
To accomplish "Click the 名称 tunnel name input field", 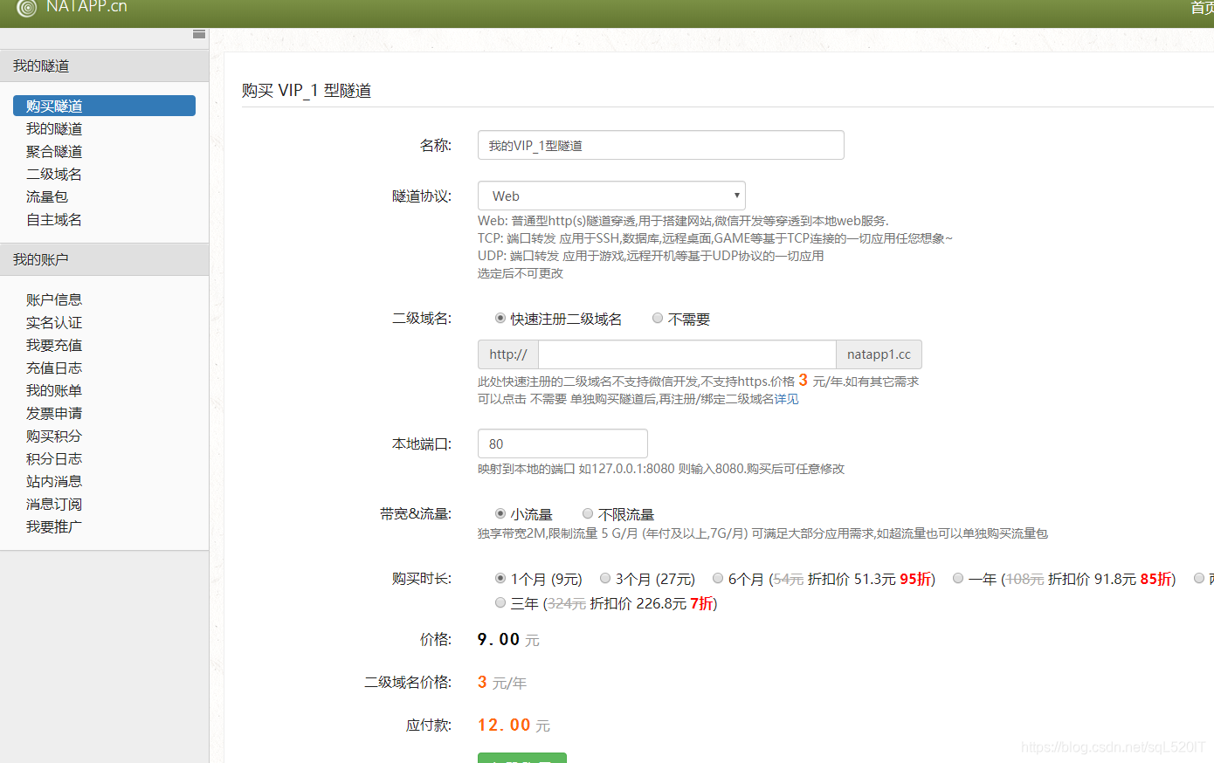I will [661, 145].
